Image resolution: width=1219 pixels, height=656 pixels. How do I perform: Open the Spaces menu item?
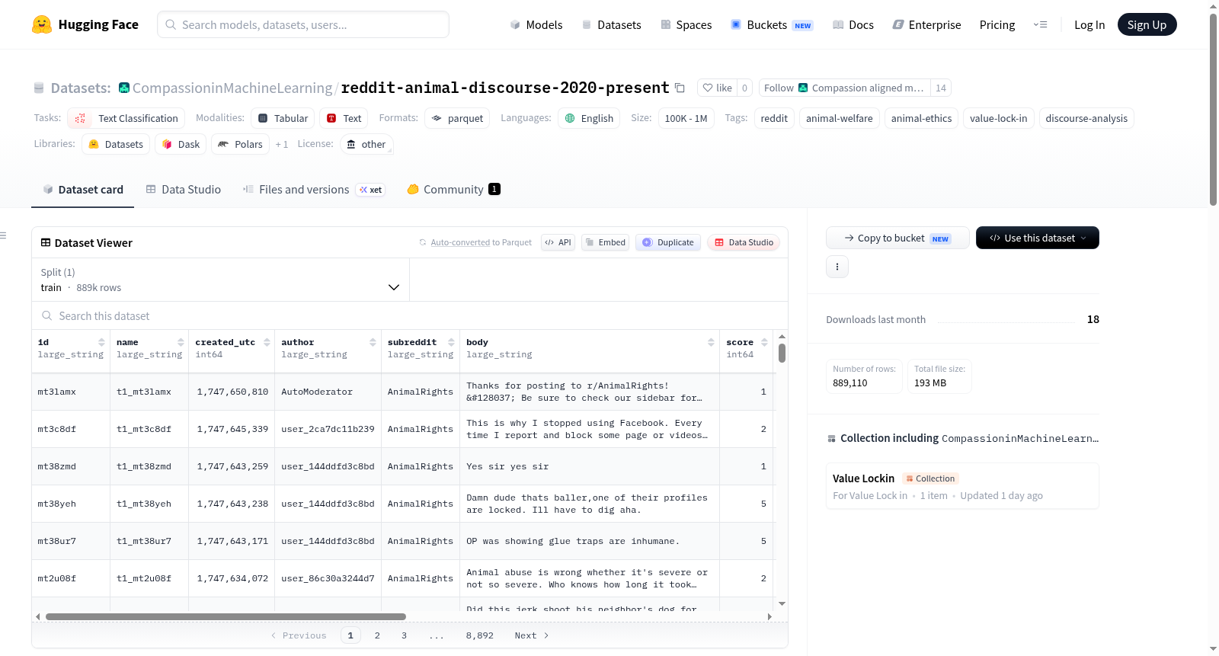pos(686,24)
